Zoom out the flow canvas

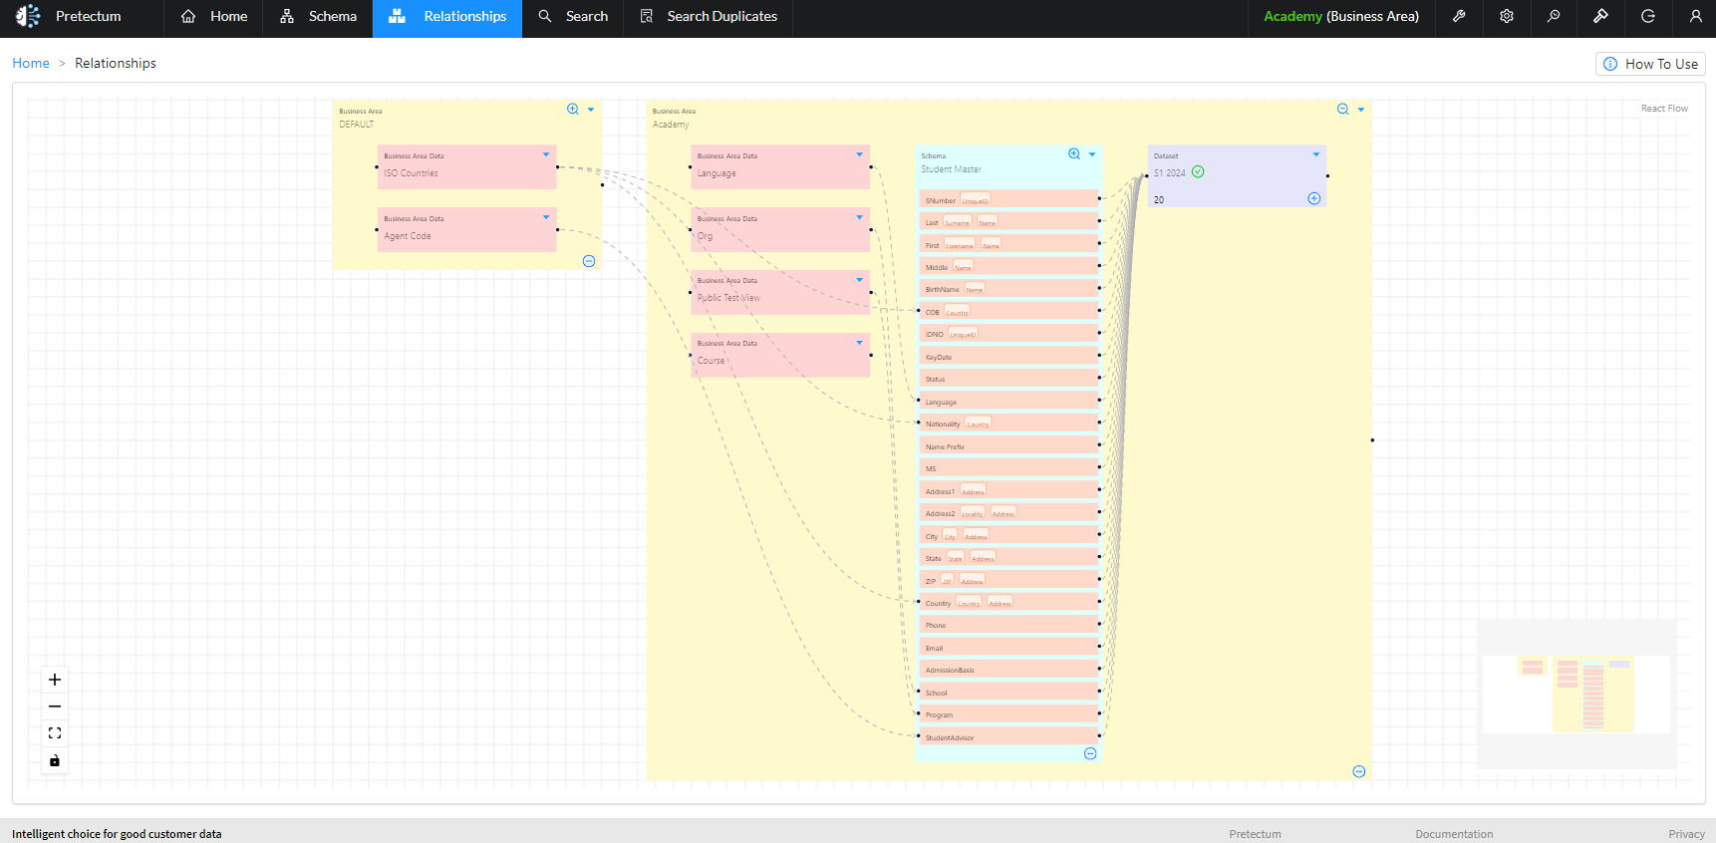point(55,706)
